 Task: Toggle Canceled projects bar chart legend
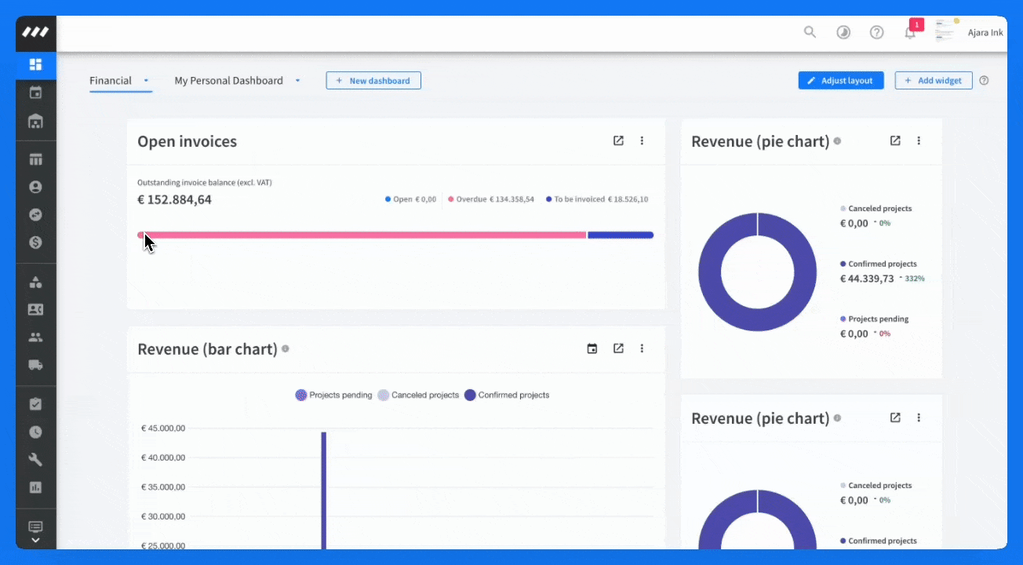click(x=418, y=395)
